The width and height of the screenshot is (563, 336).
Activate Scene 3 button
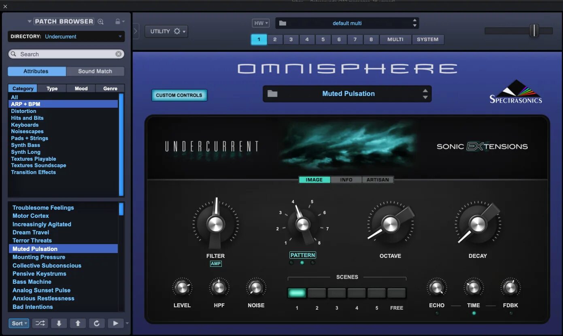click(337, 293)
